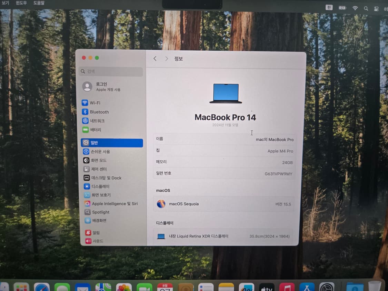This screenshot has height=291, width=388.
Task: Open the 윈도우 menu
Action: click(21, 3)
